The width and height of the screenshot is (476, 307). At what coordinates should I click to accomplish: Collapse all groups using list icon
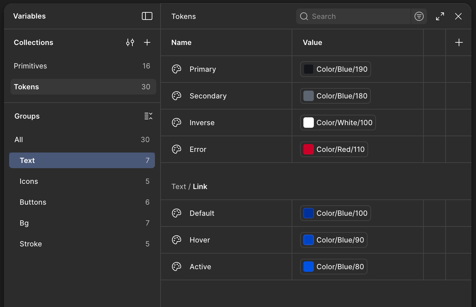(x=148, y=116)
